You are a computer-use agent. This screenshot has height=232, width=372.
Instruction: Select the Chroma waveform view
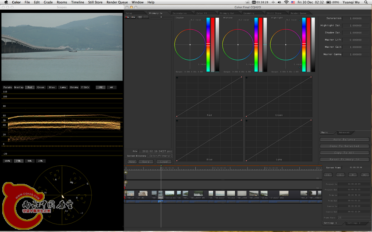(74, 87)
